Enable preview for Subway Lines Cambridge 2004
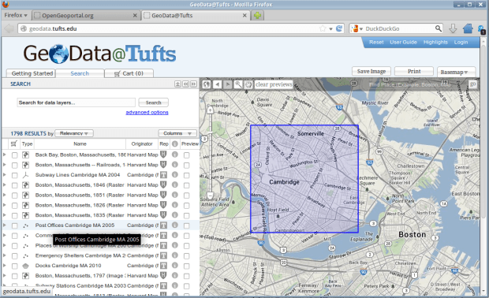 coord(186,175)
